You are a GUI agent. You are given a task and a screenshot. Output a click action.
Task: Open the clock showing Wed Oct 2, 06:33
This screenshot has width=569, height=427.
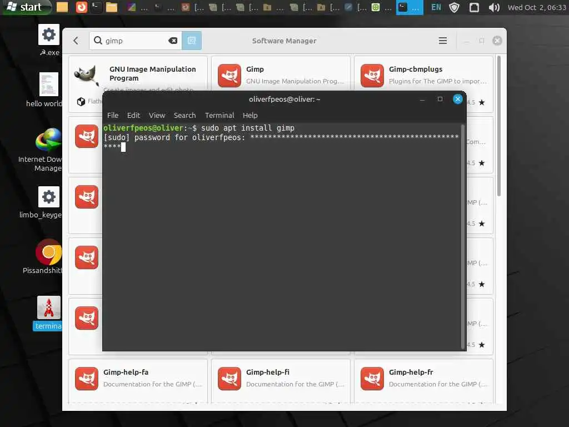click(537, 7)
